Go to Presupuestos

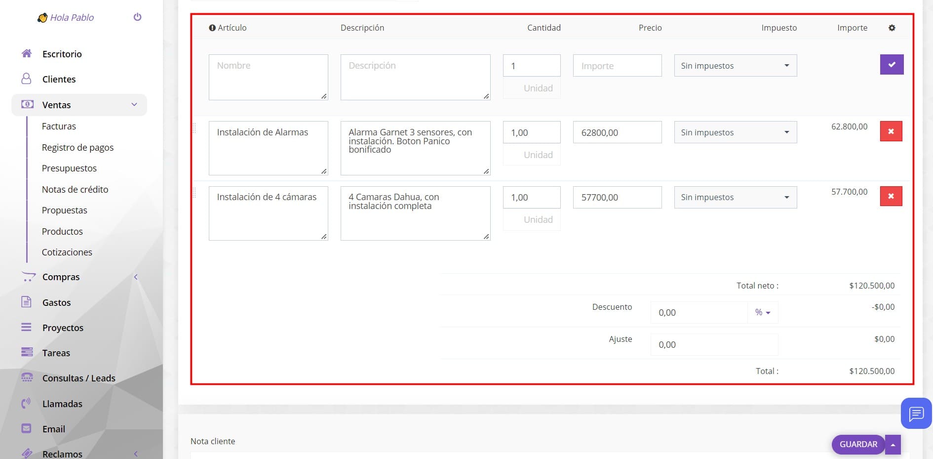click(x=69, y=168)
